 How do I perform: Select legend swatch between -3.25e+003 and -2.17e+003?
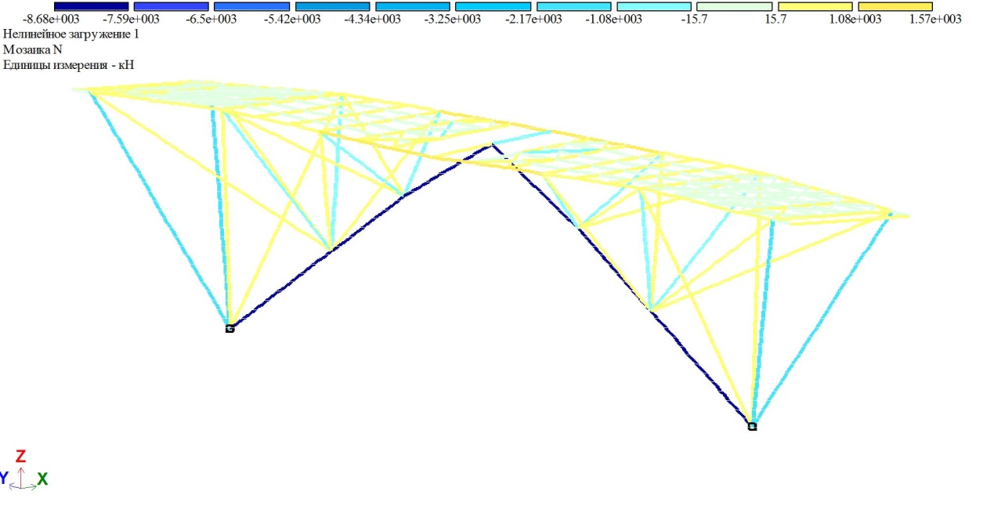click(x=493, y=6)
